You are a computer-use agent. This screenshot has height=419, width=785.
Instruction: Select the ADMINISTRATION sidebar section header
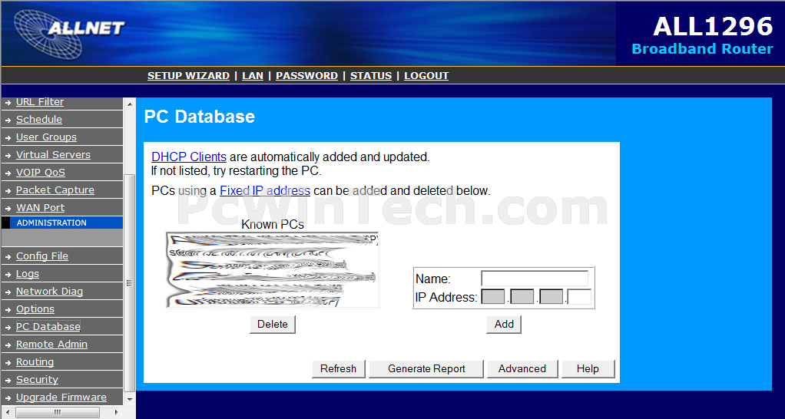point(62,223)
